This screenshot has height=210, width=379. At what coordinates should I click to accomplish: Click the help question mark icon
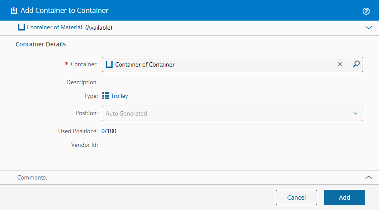(x=366, y=11)
